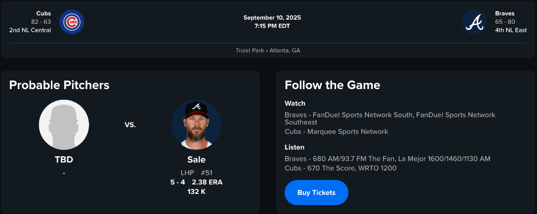This screenshot has width=537, height=214.
Task: Click Cubs Marquee Sports Network listing
Action: tap(336, 132)
